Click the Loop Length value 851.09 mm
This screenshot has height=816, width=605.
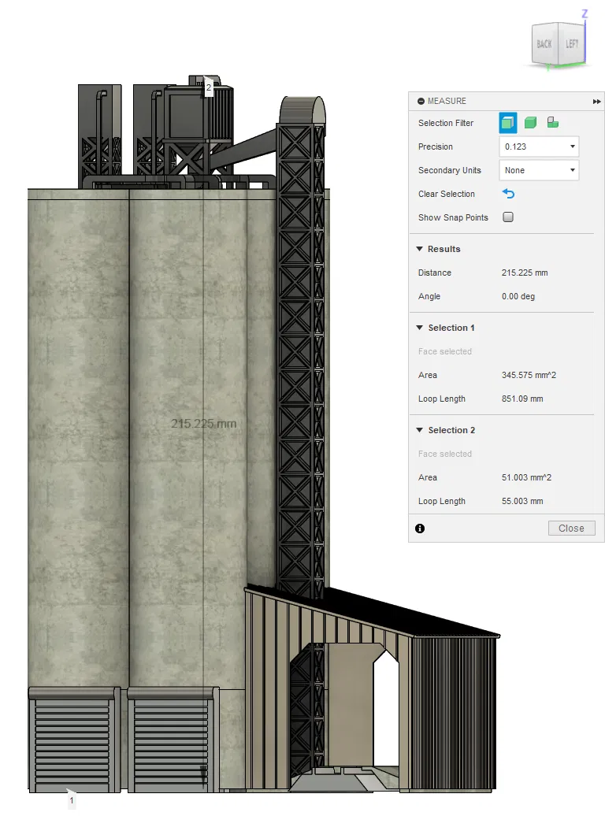[522, 399]
